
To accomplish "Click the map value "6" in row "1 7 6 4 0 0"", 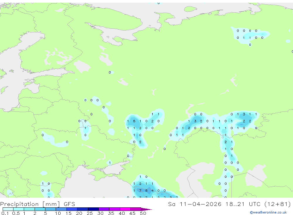I will tap(146, 191).
